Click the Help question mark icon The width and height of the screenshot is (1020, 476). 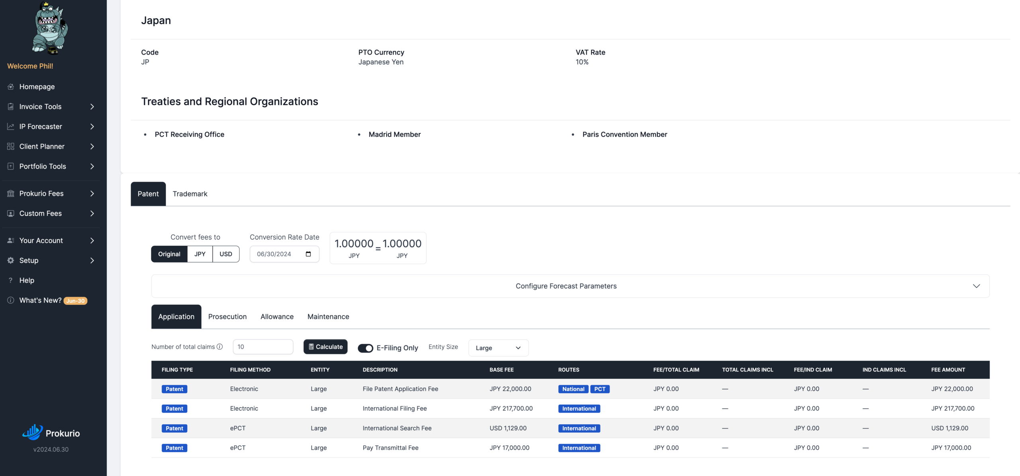click(x=11, y=280)
